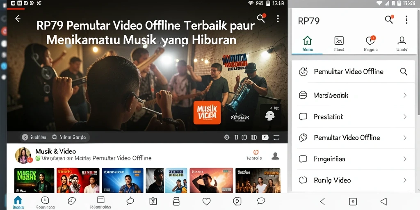Open the three-dot overflow menu beside RP79
The image size is (420, 210).
(x=406, y=20)
